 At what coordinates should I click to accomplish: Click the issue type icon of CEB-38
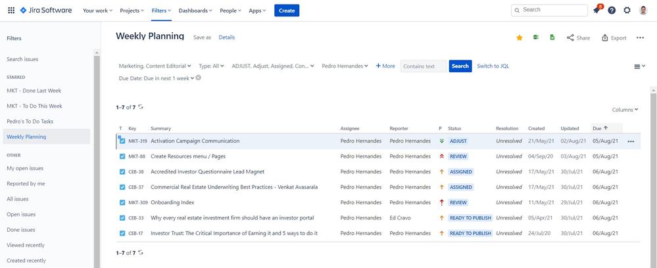[122, 171]
